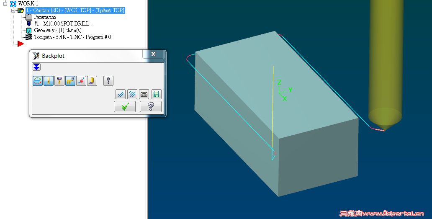Click the Contour operation folder icon
This screenshot has width=432, height=219.
tap(21, 10)
